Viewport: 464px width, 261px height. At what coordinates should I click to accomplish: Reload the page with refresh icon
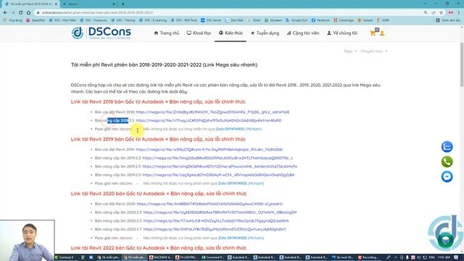tap(20, 12)
